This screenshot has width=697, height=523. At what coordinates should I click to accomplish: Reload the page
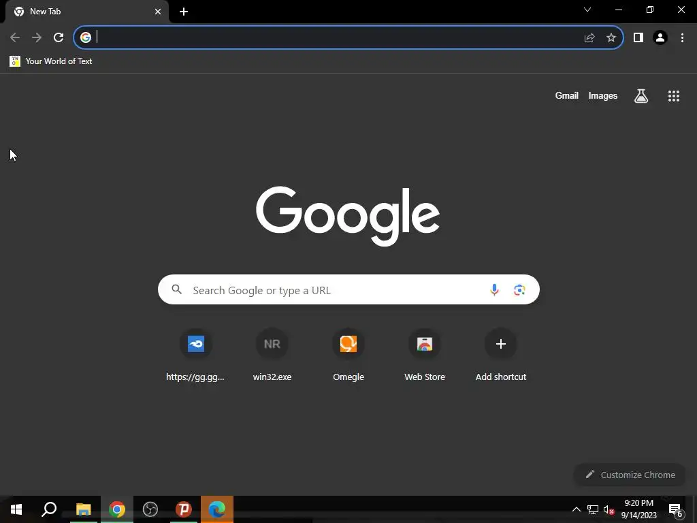pyautogui.click(x=59, y=37)
